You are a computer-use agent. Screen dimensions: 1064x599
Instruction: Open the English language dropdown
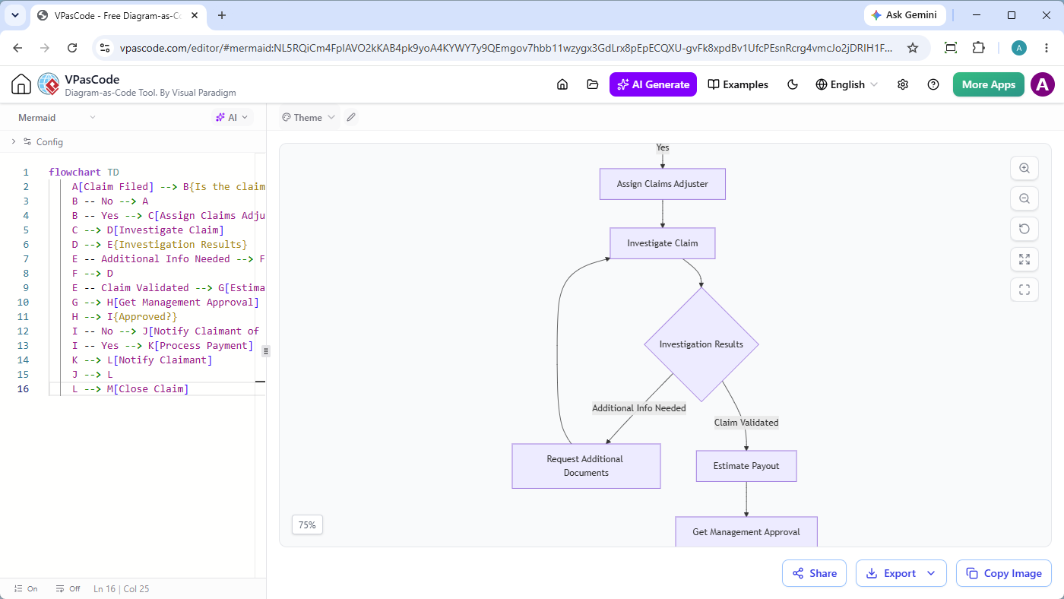[847, 84]
